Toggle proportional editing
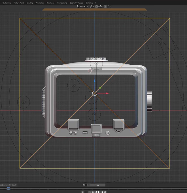Viewport: 187px width, 193px height. pyautogui.click(x=105, y=7)
